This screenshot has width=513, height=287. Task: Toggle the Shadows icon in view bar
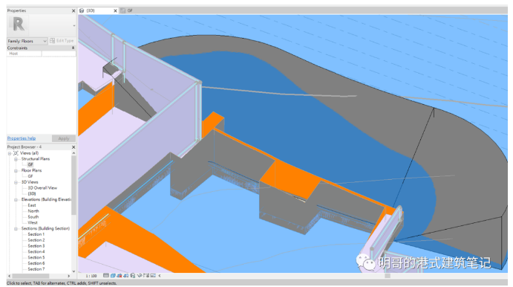point(126,276)
